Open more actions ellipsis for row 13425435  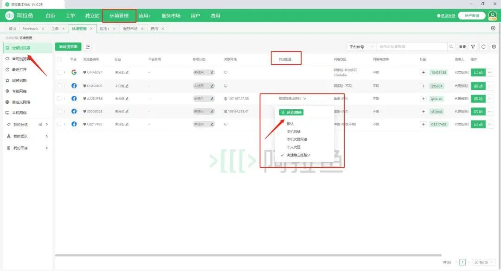coord(490,72)
